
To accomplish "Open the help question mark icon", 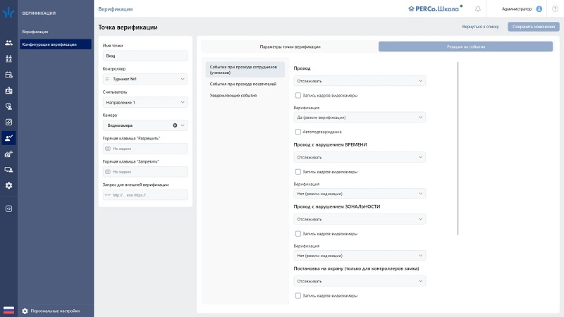I will point(555,8).
